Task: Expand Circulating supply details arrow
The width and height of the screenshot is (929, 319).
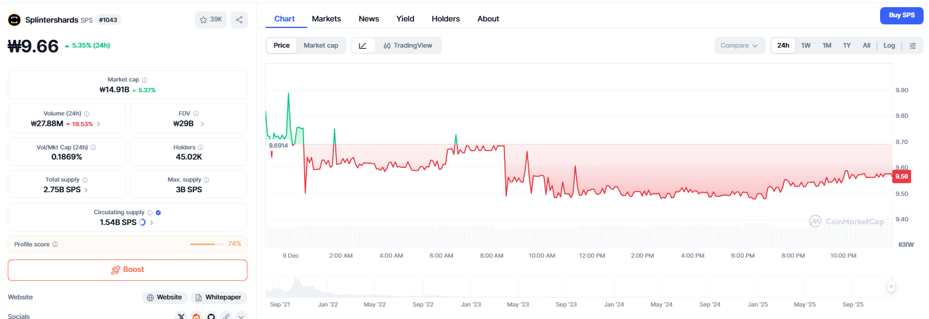Action: (151, 223)
